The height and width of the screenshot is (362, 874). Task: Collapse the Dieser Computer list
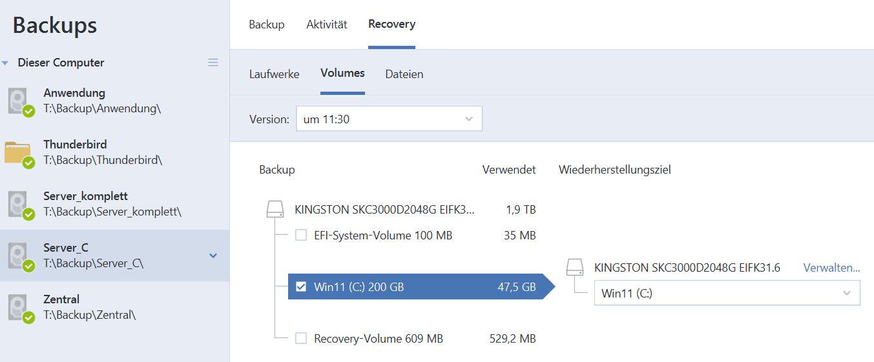[6, 63]
